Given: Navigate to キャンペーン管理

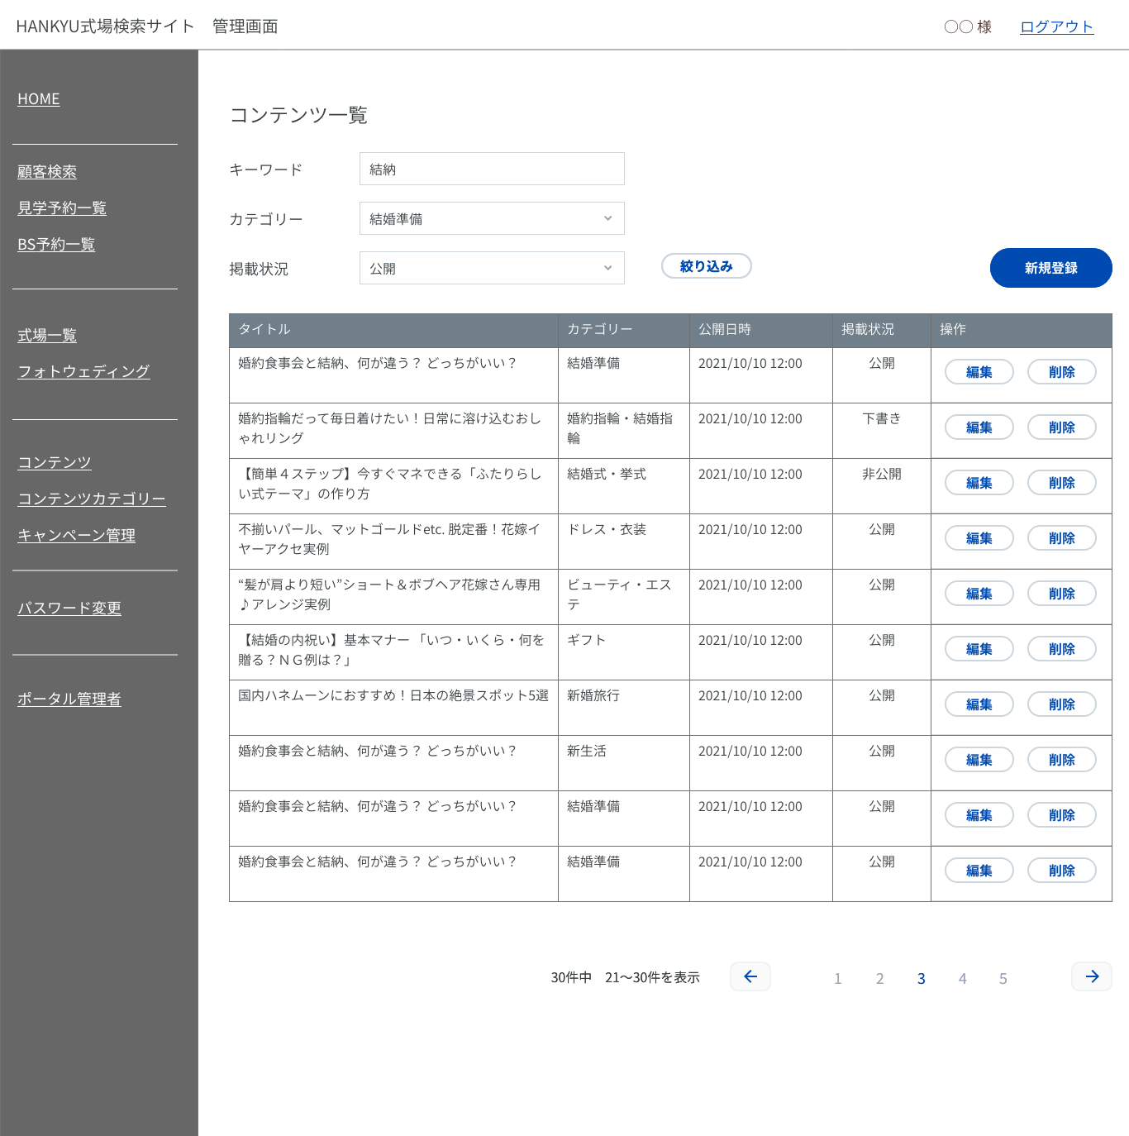Looking at the screenshot, I should tap(77, 536).
